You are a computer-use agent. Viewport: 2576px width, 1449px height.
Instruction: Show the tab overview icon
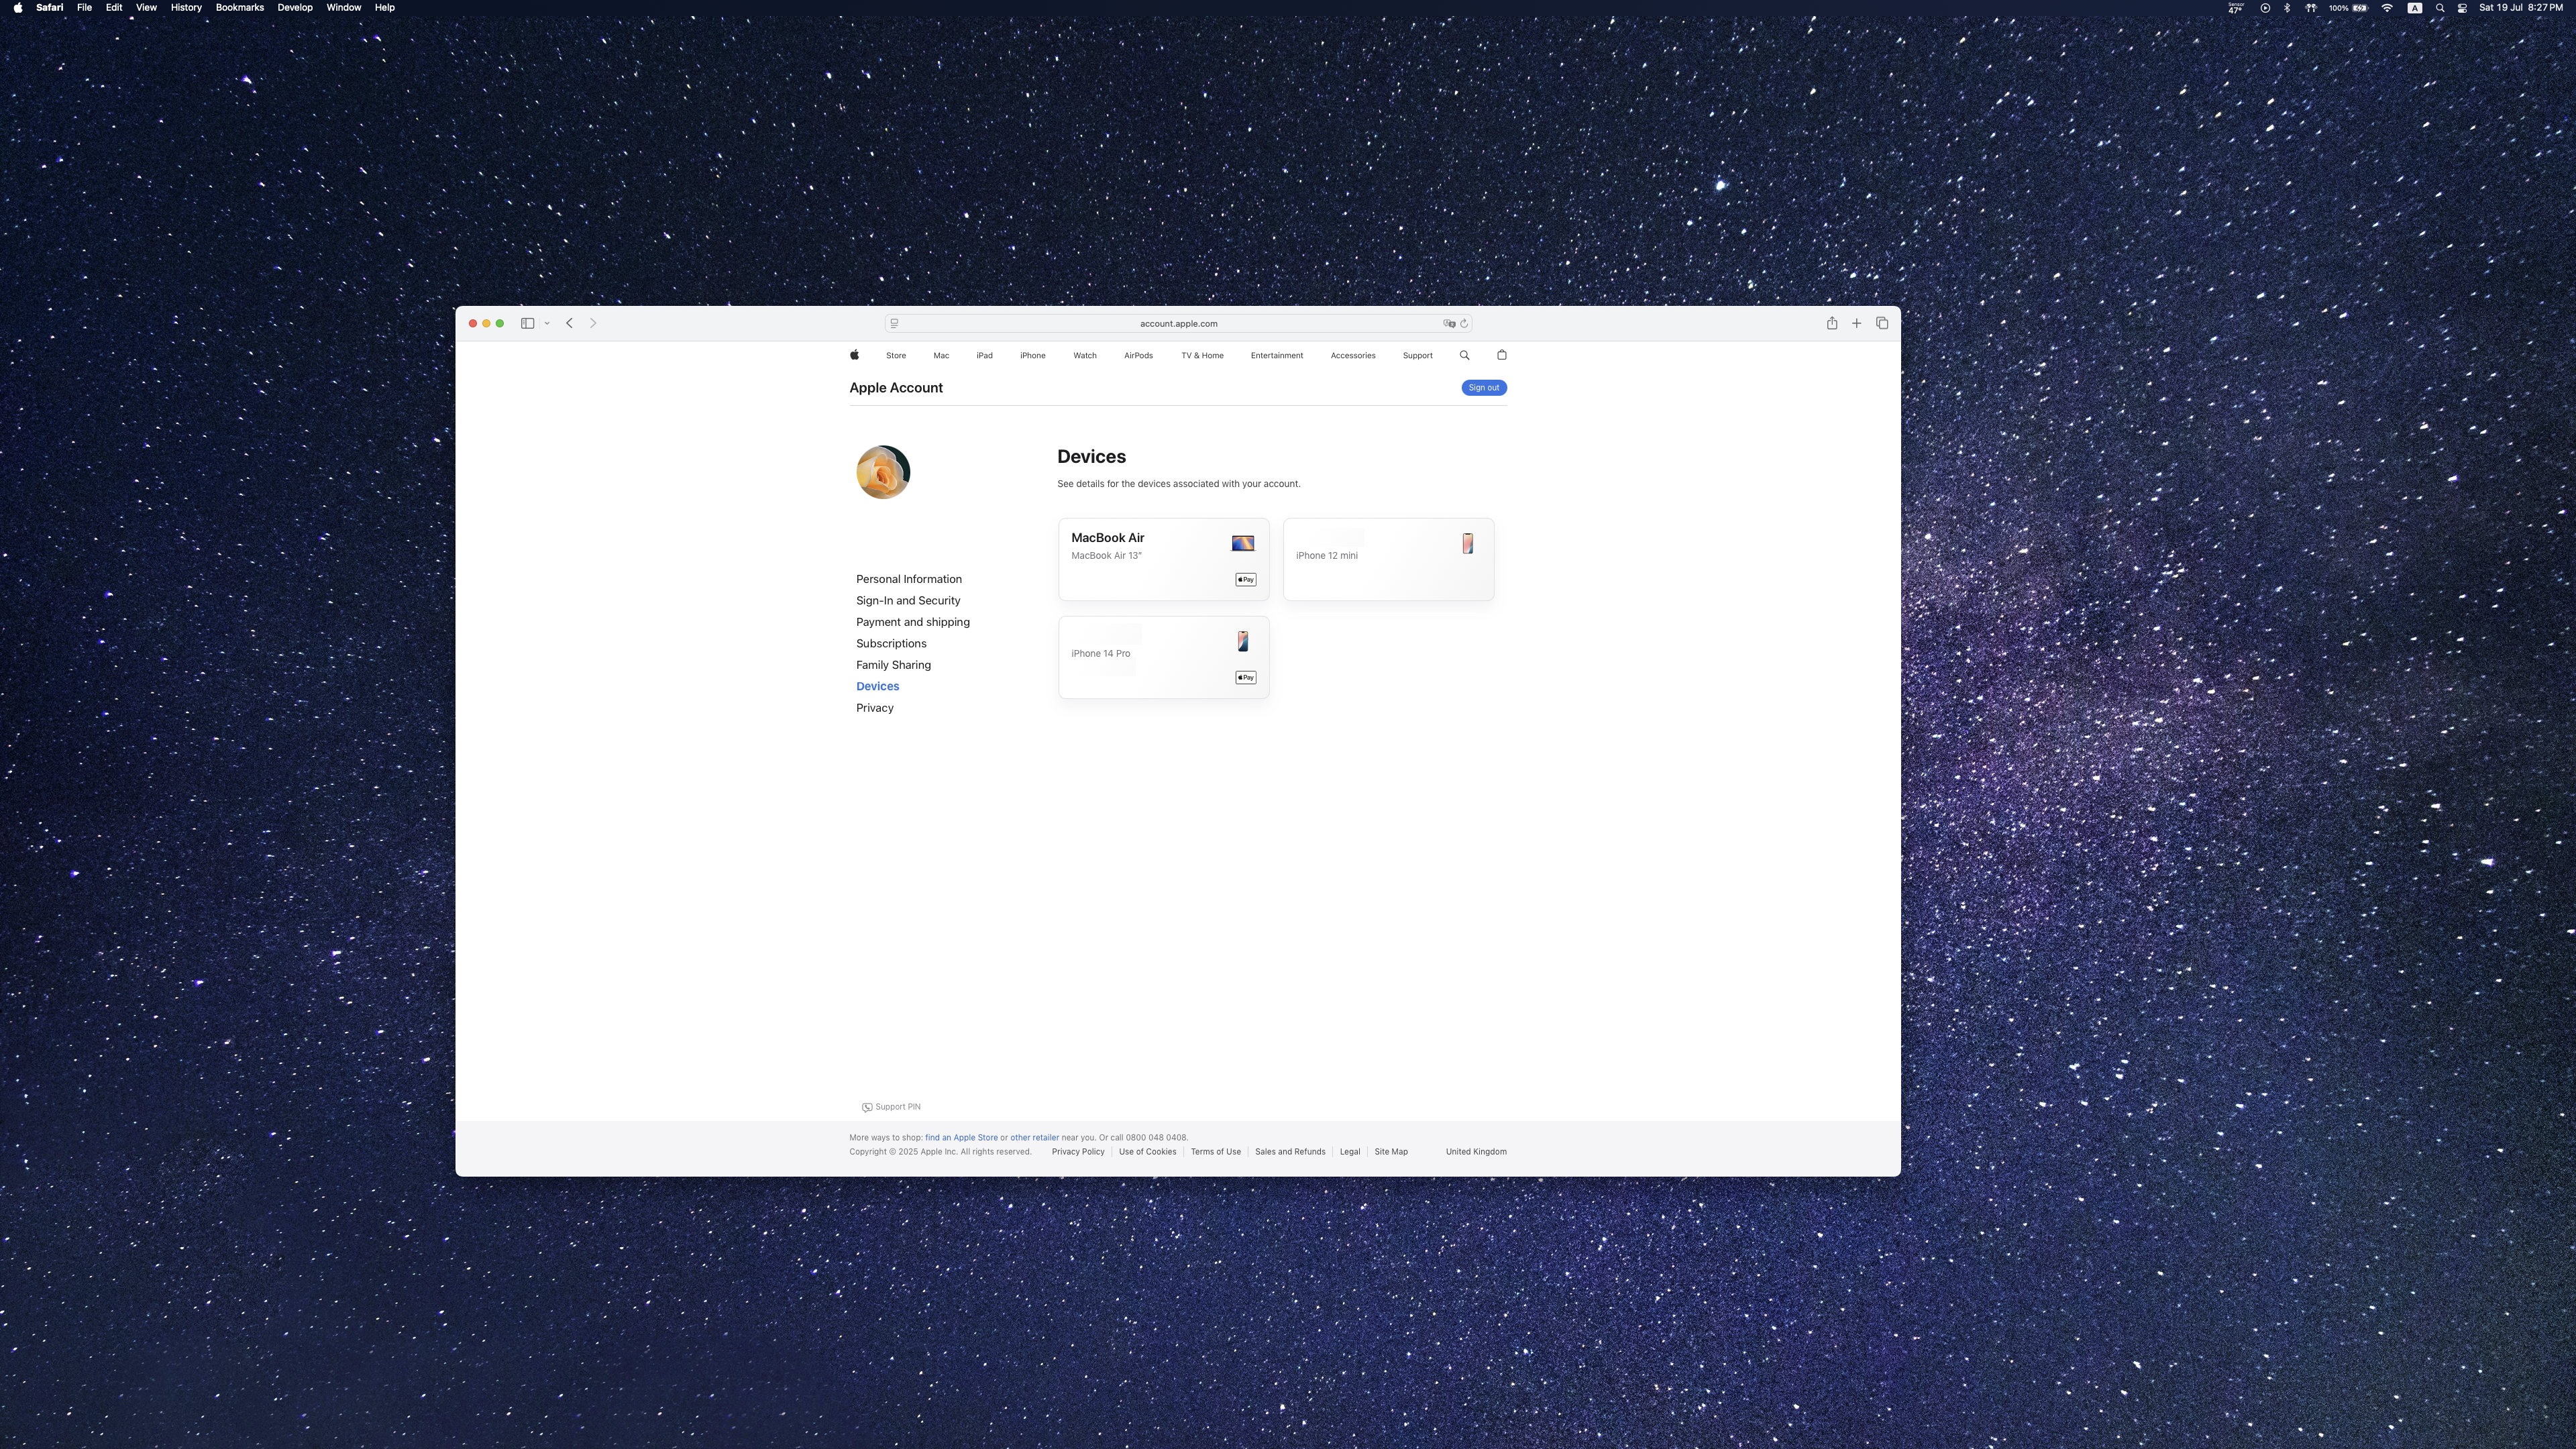pyautogui.click(x=1882, y=323)
